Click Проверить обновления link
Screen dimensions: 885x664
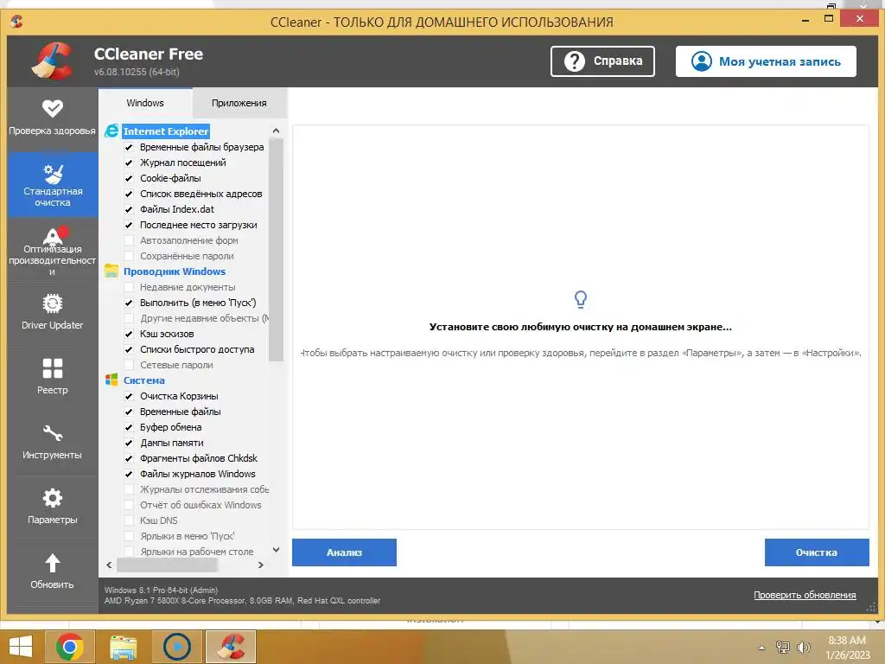pos(805,595)
